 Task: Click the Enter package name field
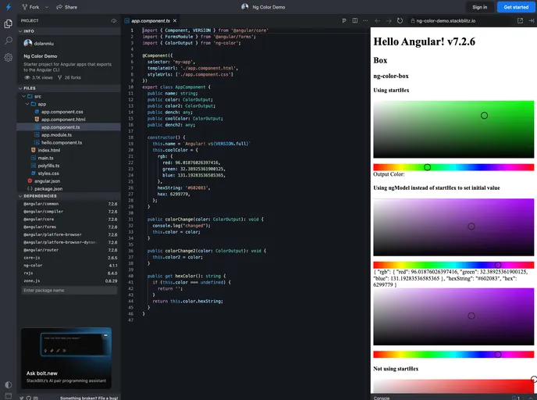point(69,291)
